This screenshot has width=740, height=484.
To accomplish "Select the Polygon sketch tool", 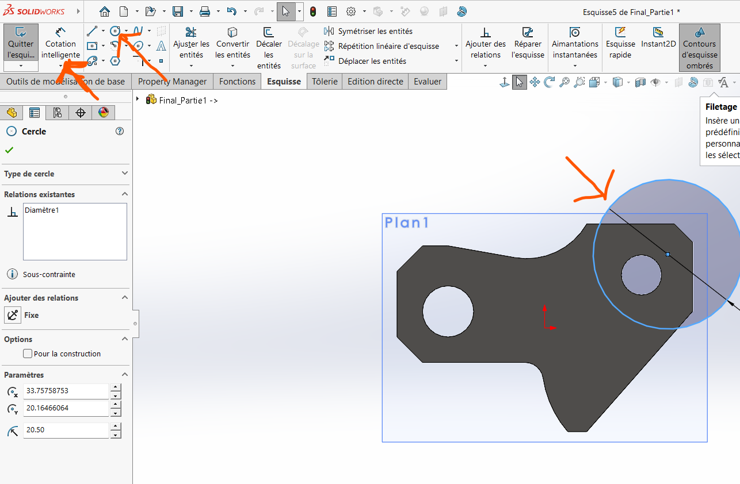I will 115,60.
